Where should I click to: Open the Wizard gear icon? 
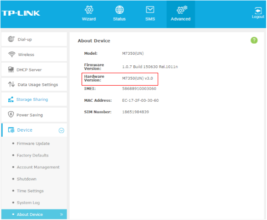click(89, 10)
